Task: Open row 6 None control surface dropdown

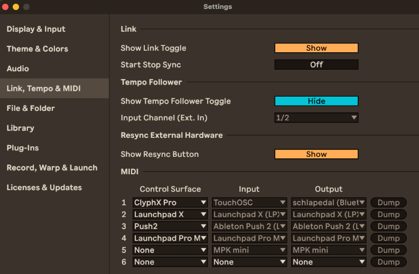Action: [170, 262]
